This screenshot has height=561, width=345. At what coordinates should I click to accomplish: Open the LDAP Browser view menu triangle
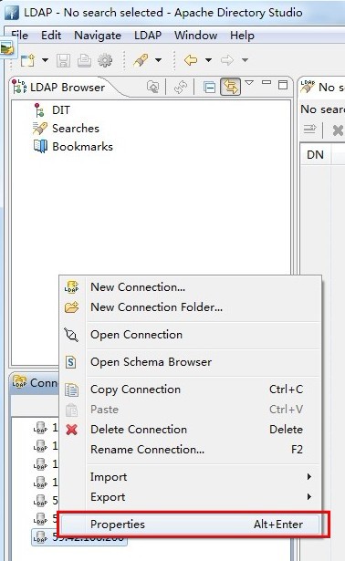point(249,83)
